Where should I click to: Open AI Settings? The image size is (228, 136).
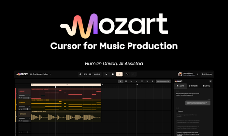[207, 74]
